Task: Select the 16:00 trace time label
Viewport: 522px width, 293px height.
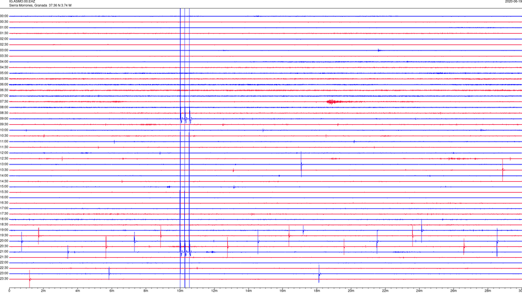Action: [x=4, y=198]
